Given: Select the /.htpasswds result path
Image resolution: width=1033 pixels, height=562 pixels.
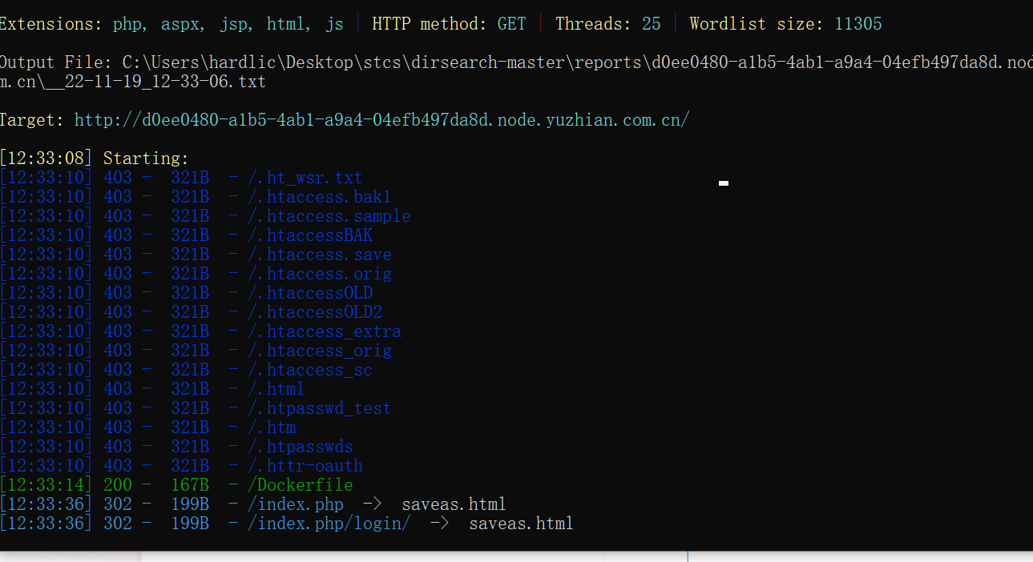Looking at the screenshot, I should pyautogui.click(x=300, y=447).
